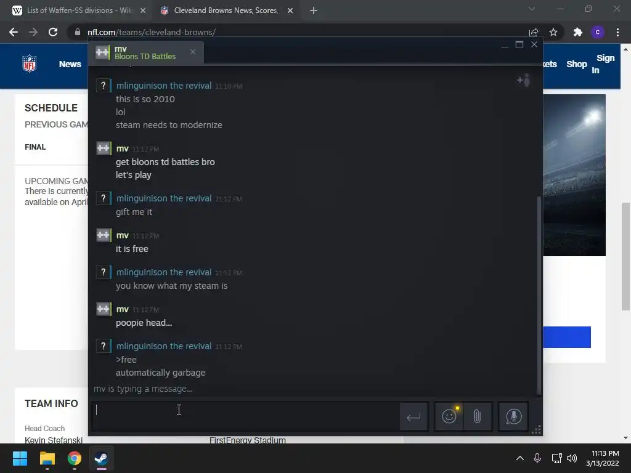Bookmark this page with the star icon
Viewport: 631px width, 473px height.
click(553, 32)
